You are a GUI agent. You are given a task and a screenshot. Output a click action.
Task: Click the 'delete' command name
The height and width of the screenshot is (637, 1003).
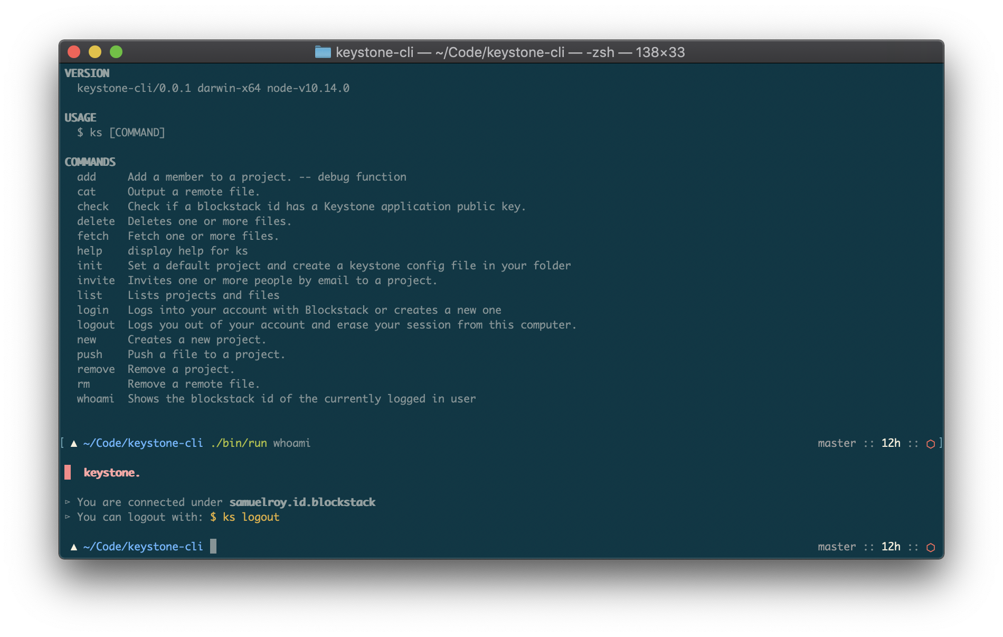point(96,221)
